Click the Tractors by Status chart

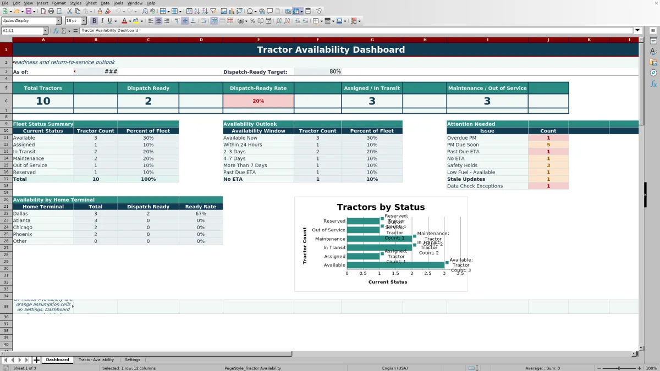click(381, 244)
